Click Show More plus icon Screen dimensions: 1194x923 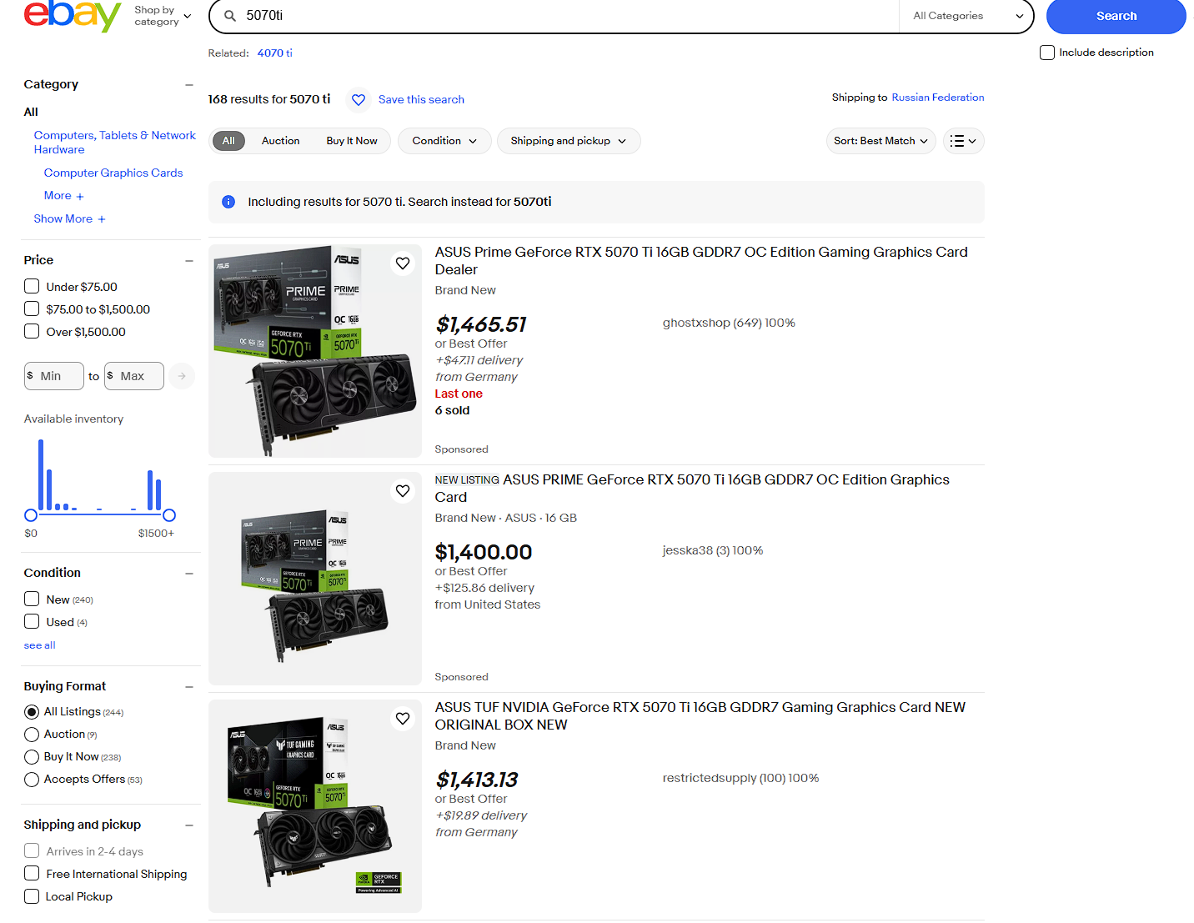(x=102, y=219)
